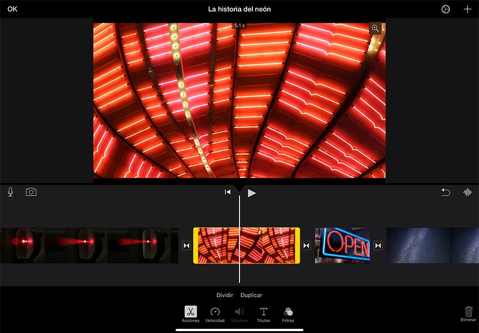Select the Acciones scissors tool
Screen dimensions: 479x333
click(x=191, y=314)
